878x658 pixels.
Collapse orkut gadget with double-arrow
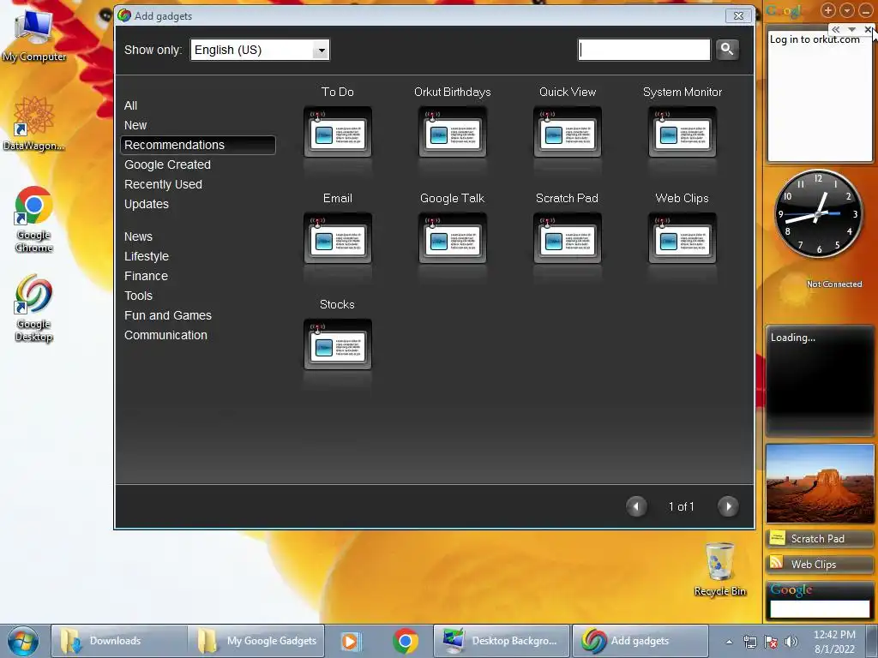pos(835,29)
